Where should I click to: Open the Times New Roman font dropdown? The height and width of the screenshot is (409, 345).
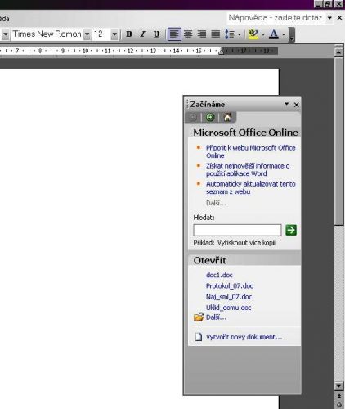pos(87,34)
